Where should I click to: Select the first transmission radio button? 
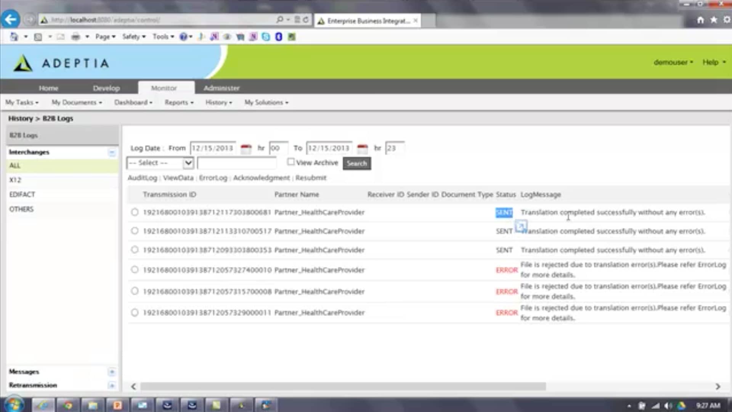[135, 212]
